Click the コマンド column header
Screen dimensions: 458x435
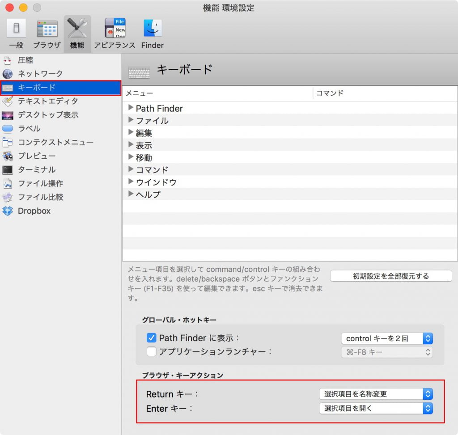[385, 93]
